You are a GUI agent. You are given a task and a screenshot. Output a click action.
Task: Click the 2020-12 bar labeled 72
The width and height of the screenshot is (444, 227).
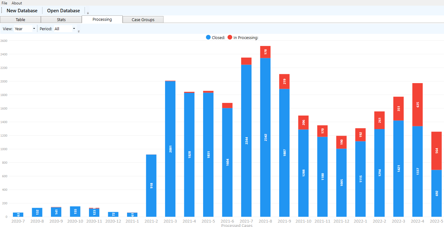113,214
